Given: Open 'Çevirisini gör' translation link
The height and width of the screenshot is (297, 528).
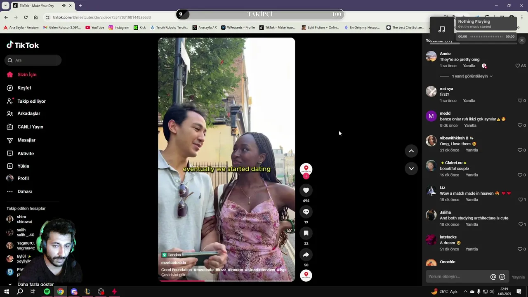Looking at the screenshot, I should point(173,275).
